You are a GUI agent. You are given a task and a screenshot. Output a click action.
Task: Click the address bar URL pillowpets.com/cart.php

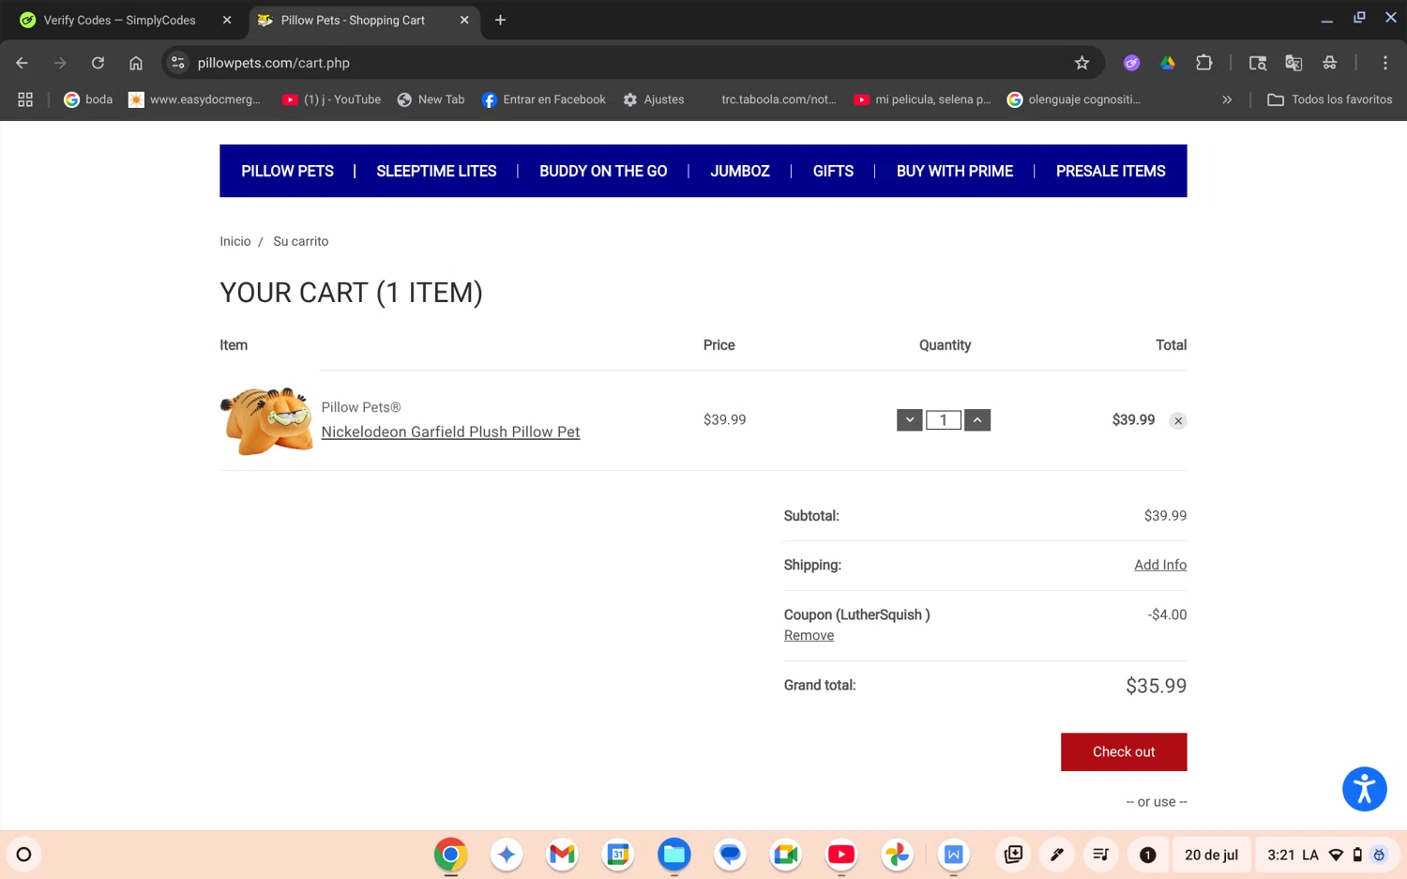point(273,63)
